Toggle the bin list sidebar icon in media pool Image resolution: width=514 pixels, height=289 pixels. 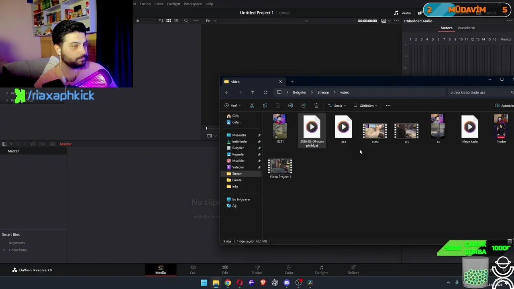tap(4, 144)
